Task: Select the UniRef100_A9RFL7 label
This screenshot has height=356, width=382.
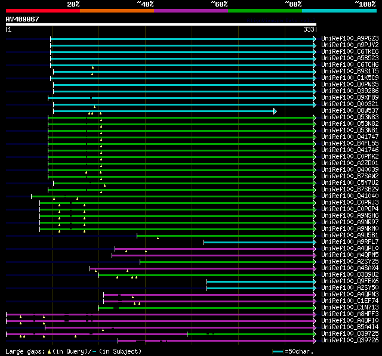Action: (350, 242)
